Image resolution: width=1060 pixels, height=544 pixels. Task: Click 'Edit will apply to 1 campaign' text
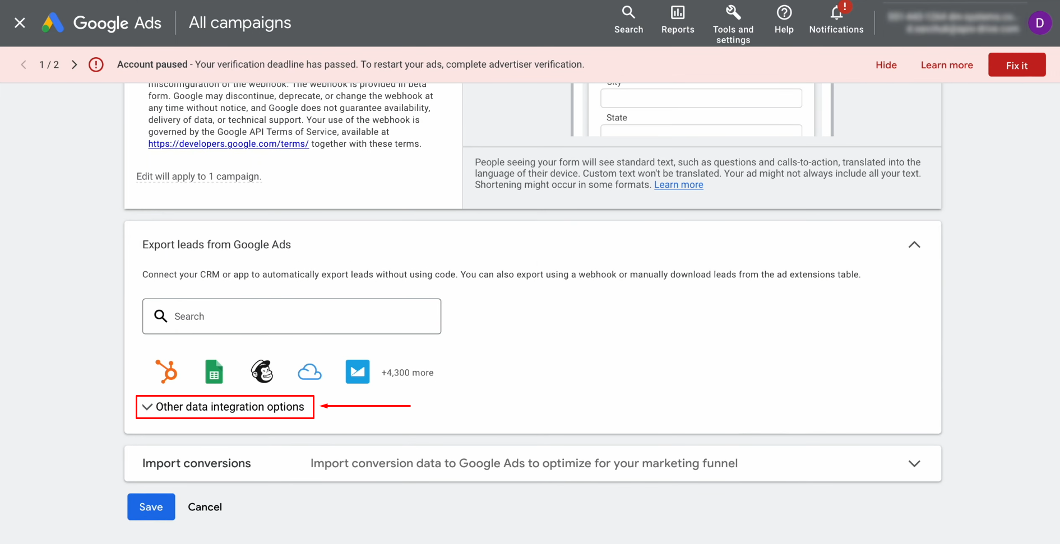[199, 176]
